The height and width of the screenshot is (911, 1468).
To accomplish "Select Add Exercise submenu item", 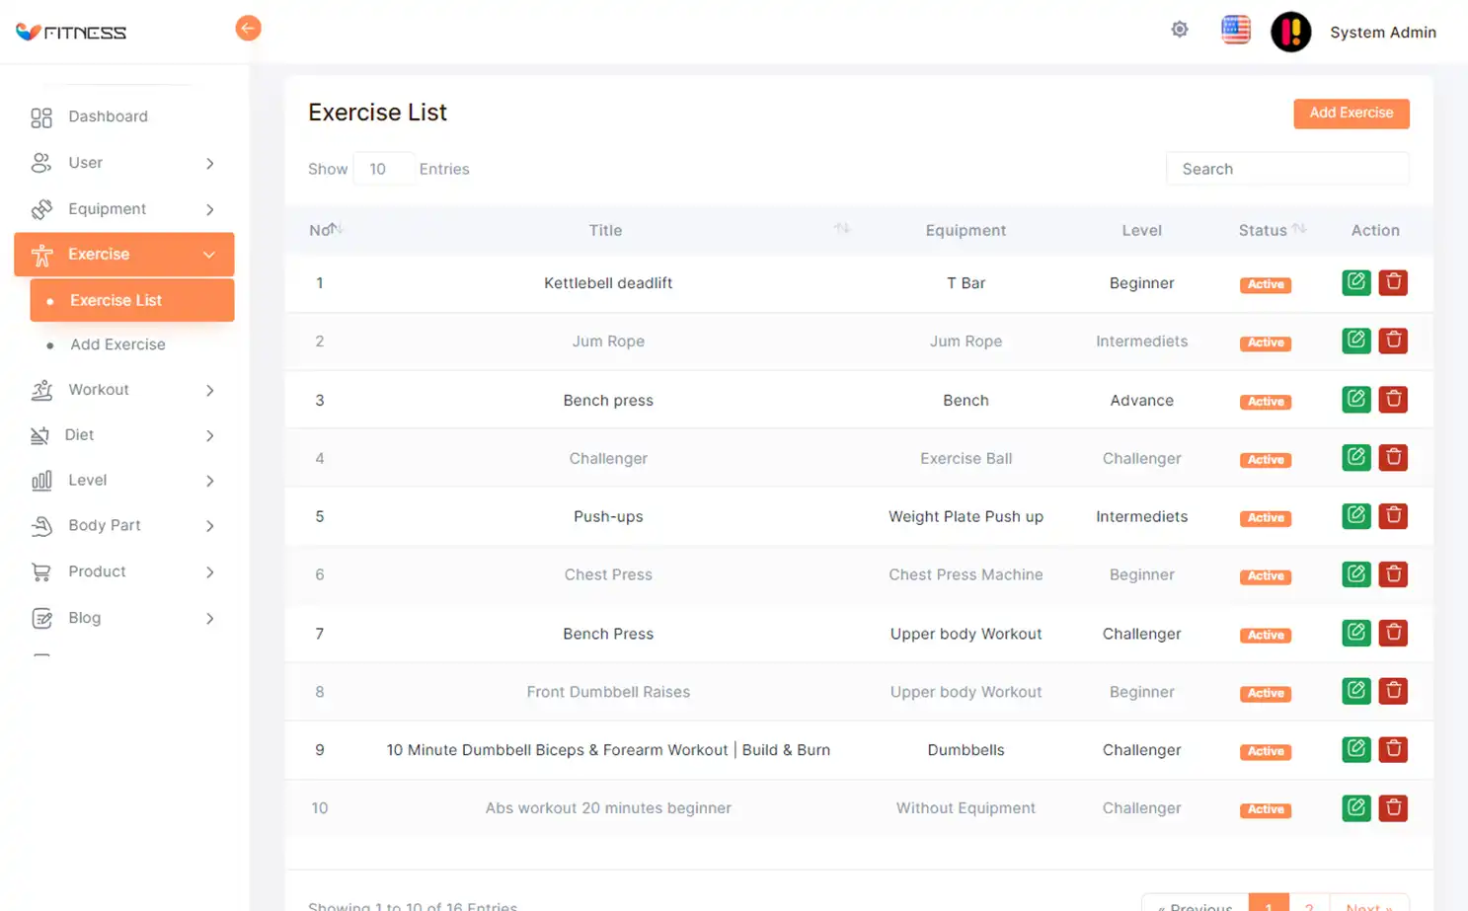I will [x=117, y=344].
